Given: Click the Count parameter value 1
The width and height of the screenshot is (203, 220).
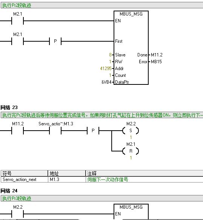Looking at the screenshot, I should tap(110, 75).
